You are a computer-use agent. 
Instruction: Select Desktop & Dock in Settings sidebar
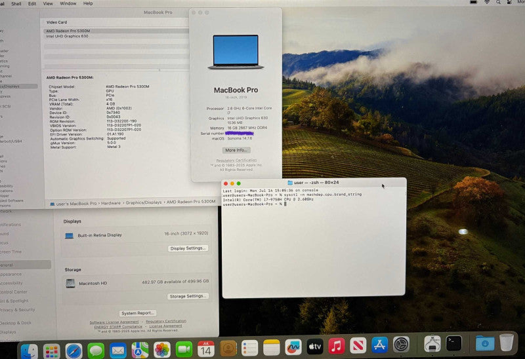click(x=16, y=323)
